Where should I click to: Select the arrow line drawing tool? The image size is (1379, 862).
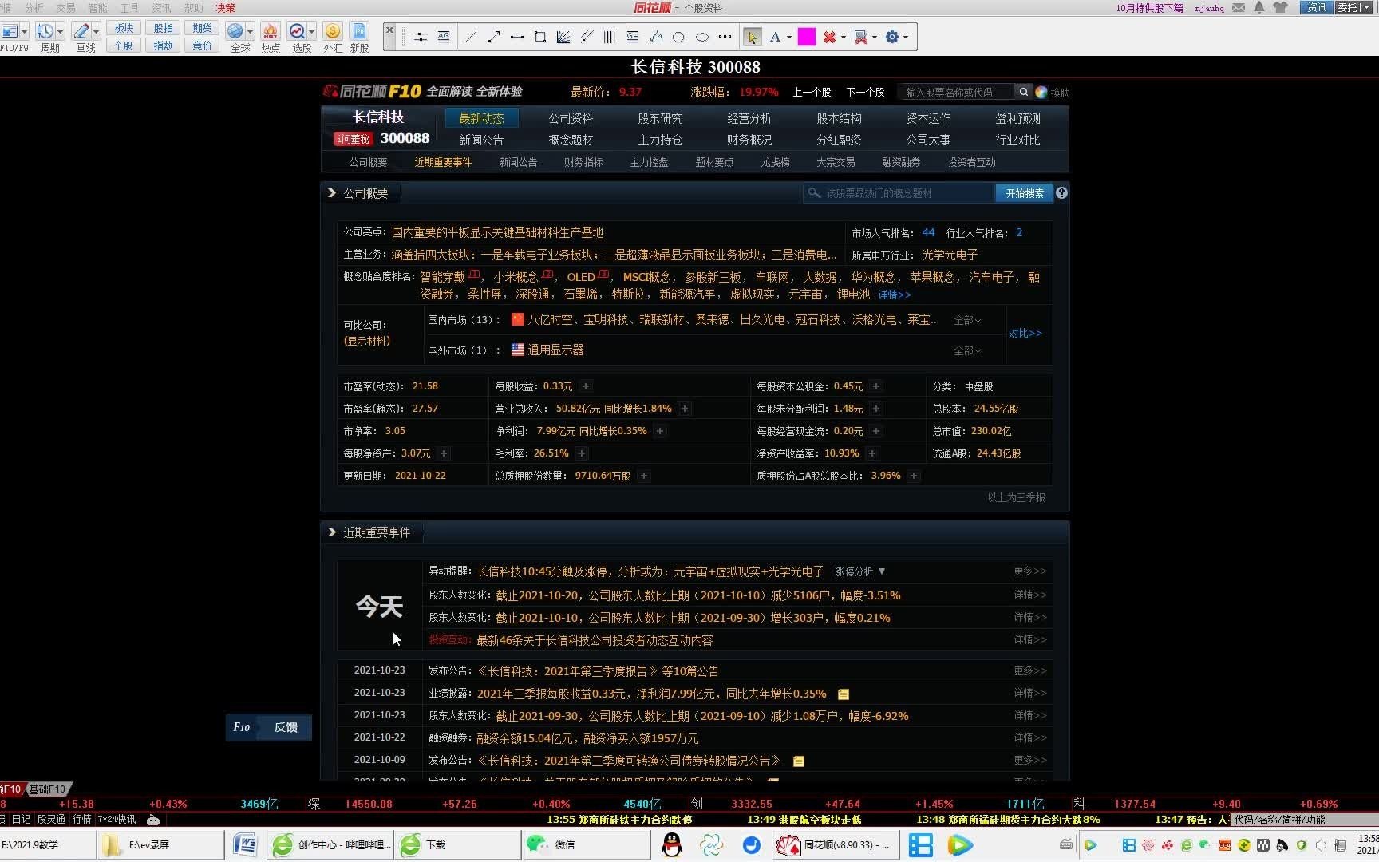click(x=494, y=37)
